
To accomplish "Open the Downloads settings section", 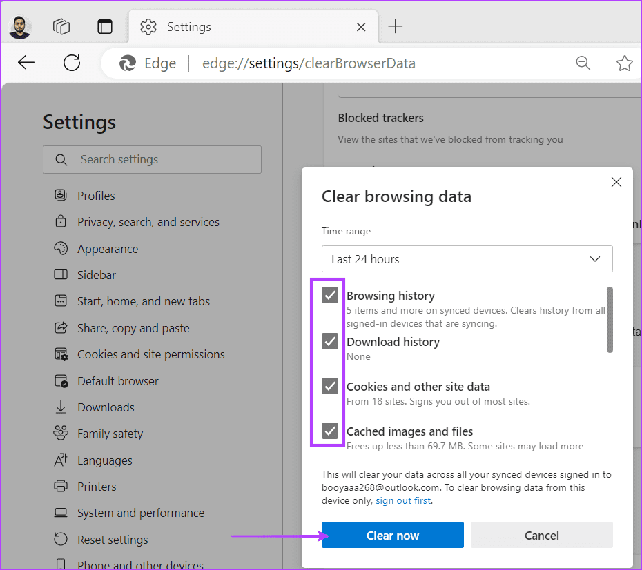I will click(x=106, y=407).
